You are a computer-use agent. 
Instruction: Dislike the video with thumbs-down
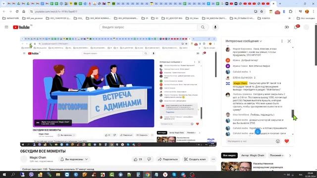tap(149, 159)
